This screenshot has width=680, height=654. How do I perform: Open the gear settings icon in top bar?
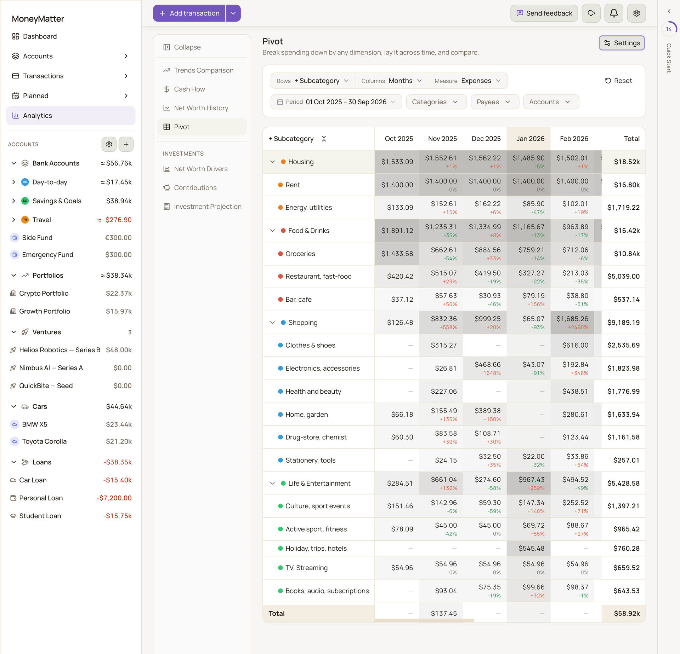(x=636, y=13)
